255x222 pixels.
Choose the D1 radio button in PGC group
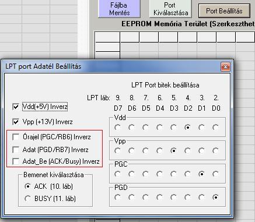point(201,174)
